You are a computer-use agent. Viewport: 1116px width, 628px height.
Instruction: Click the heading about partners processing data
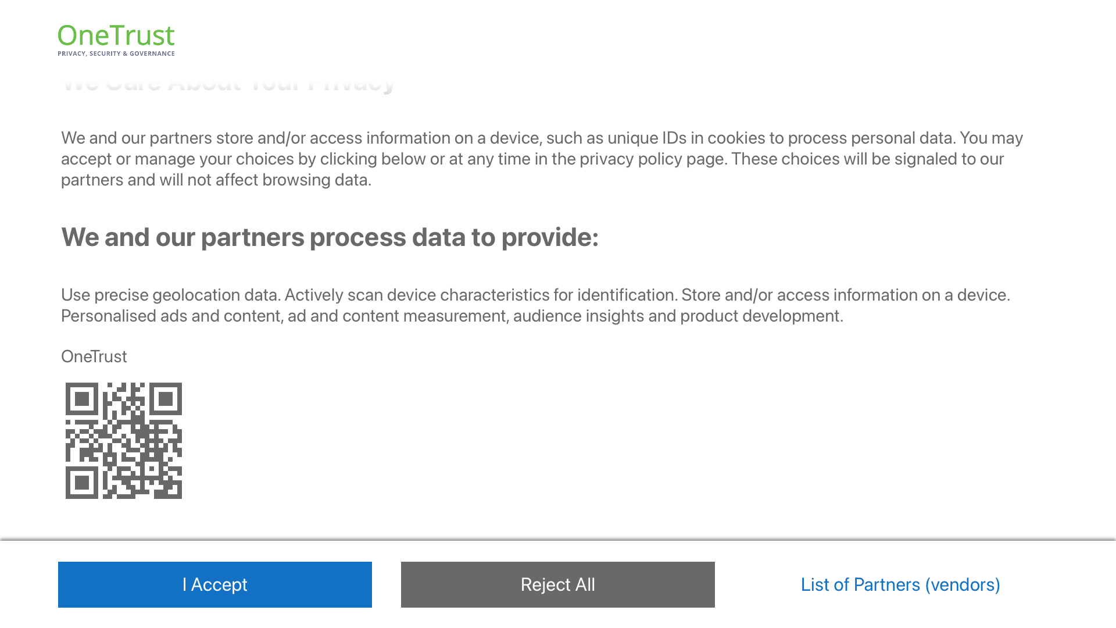point(330,237)
